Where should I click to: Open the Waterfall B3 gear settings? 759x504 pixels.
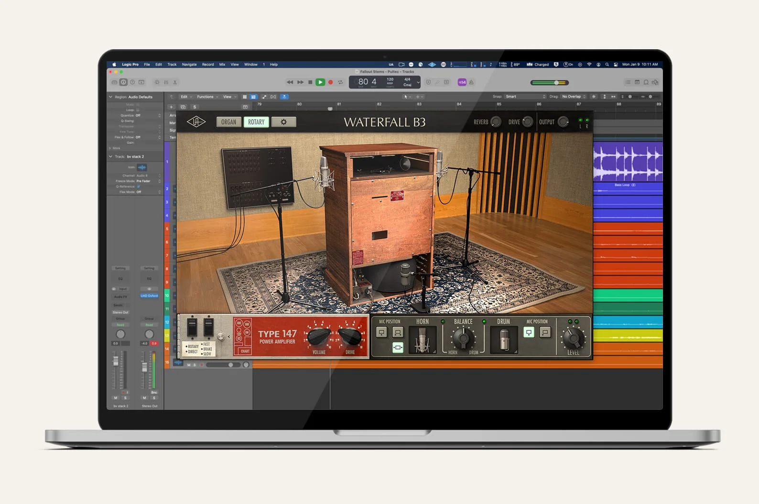[283, 122]
